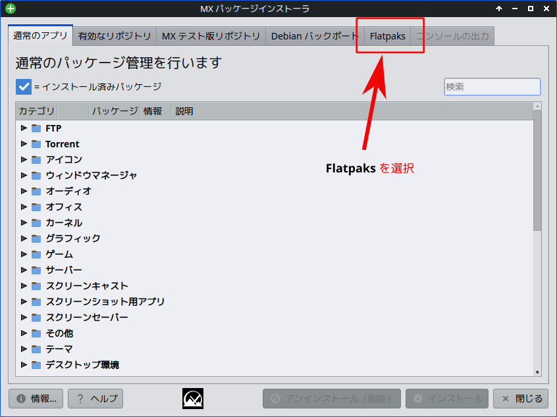Click the アイコン category folder icon
The height and width of the screenshot is (417, 557).
(x=36, y=160)
